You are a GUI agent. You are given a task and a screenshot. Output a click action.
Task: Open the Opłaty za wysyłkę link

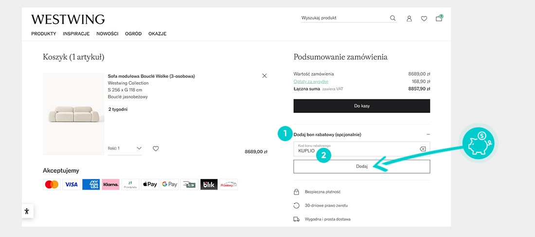pos(311,82)
